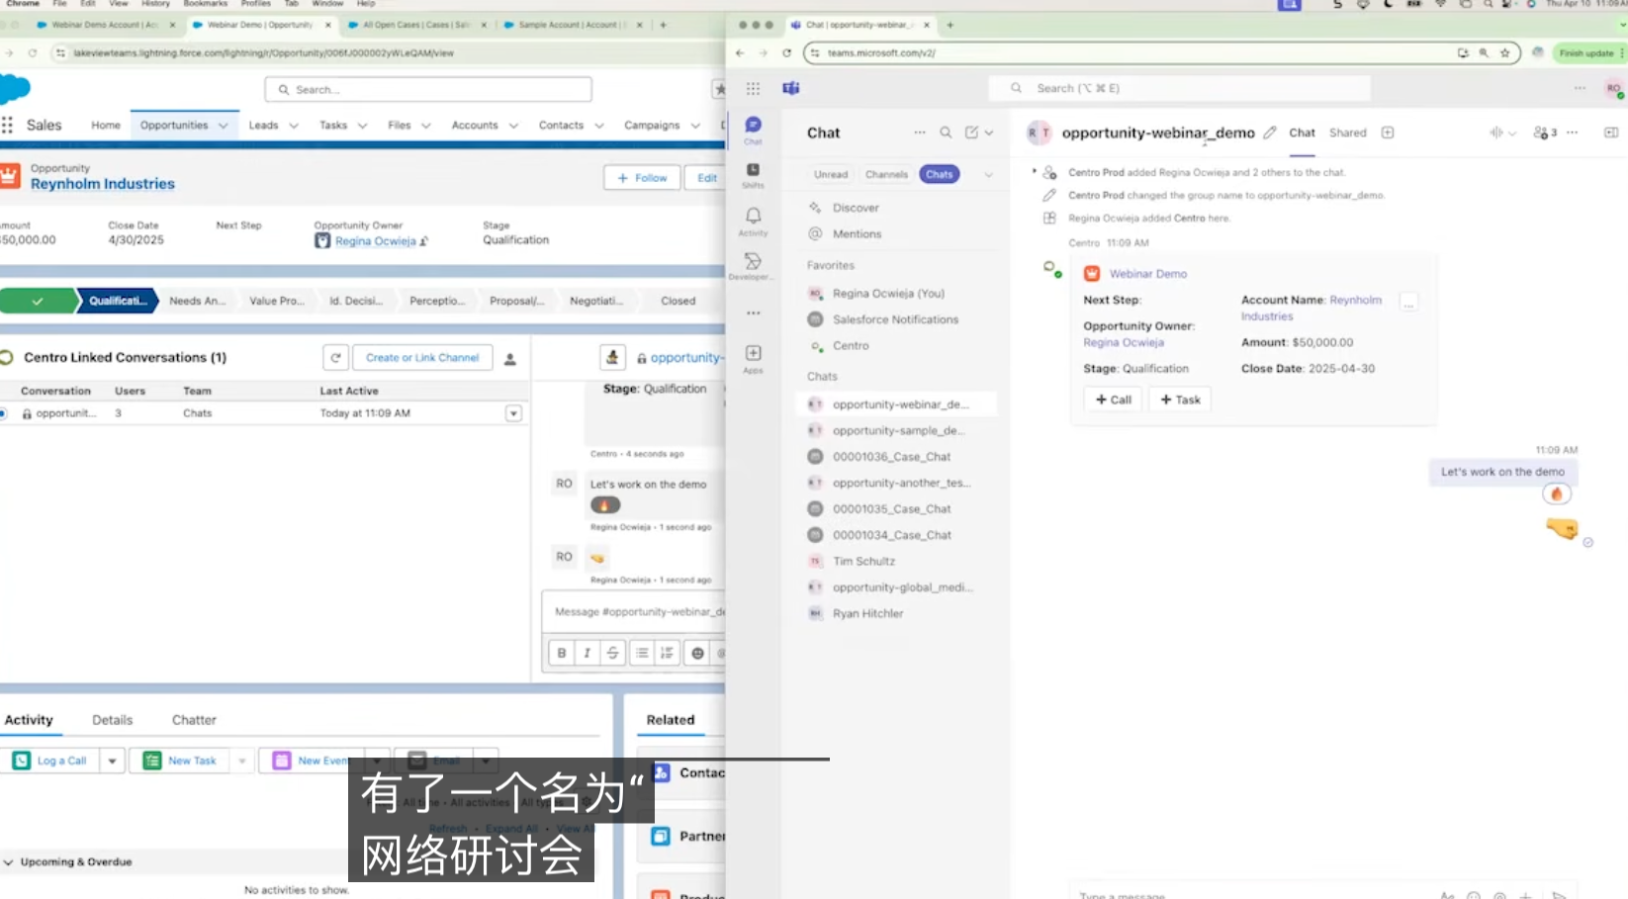Click Create or Link Channel button
Image resolution: width=1628 pixels, height=899 pixels.
422,358
